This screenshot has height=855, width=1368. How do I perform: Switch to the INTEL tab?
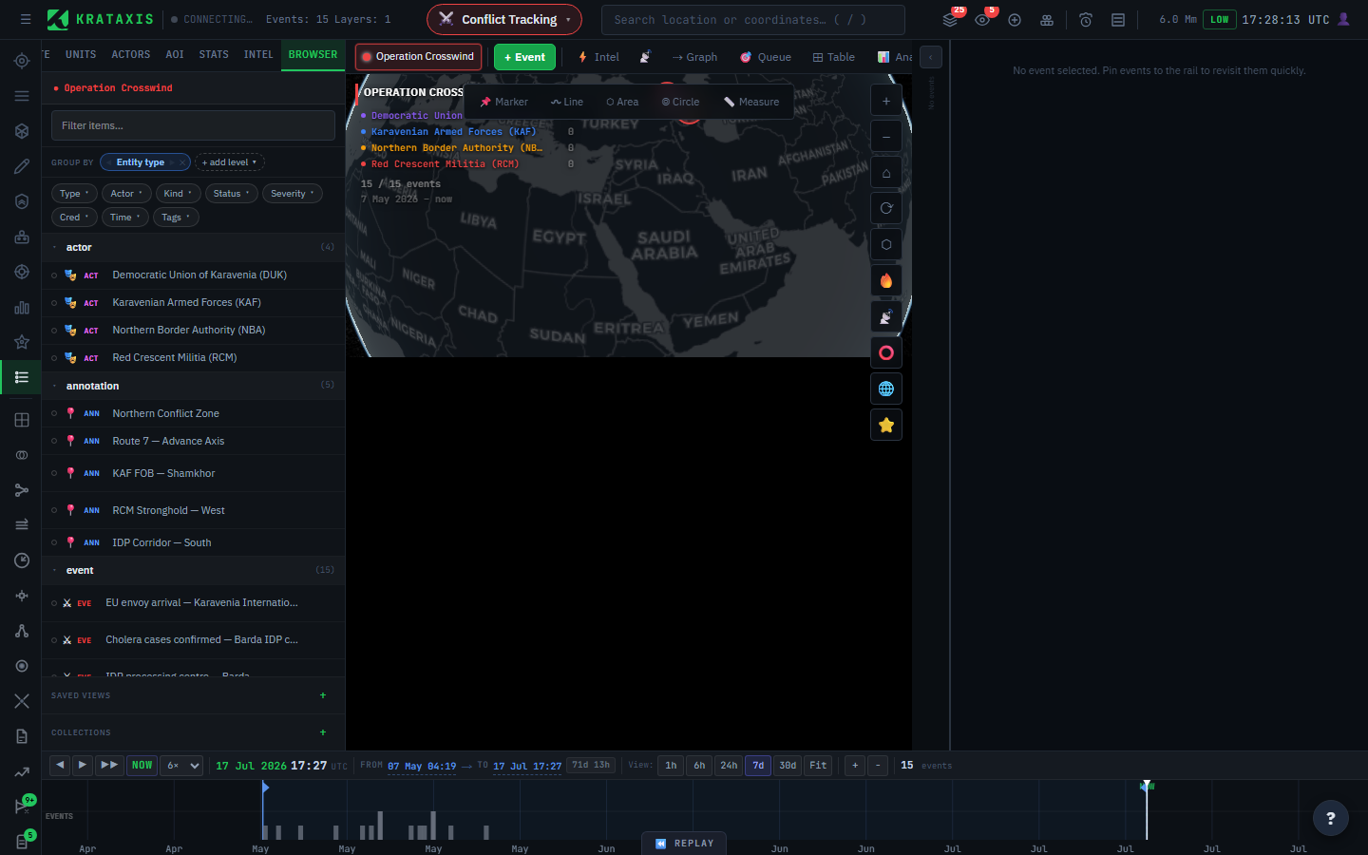(258, 55)
